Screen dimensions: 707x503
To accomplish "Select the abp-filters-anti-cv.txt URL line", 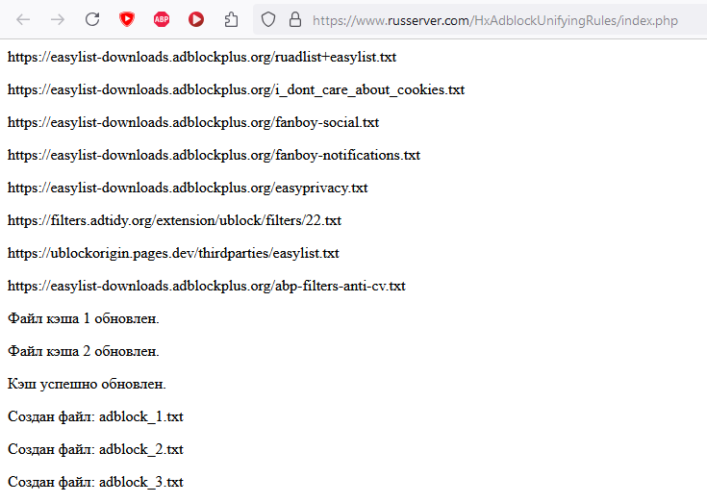I will click(x=207, y=286).
